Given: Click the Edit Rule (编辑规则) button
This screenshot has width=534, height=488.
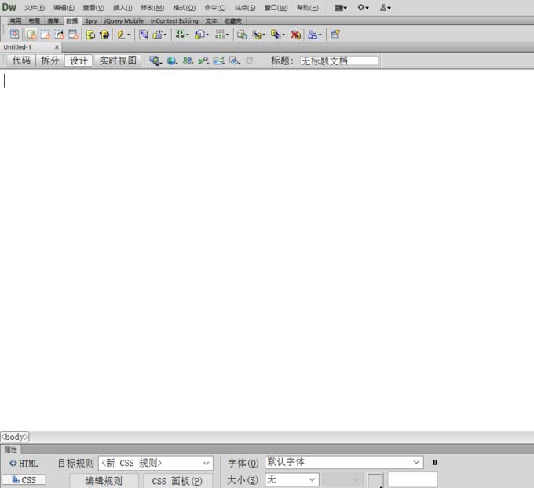Looking at the screenshot, I should coord(104,480).
